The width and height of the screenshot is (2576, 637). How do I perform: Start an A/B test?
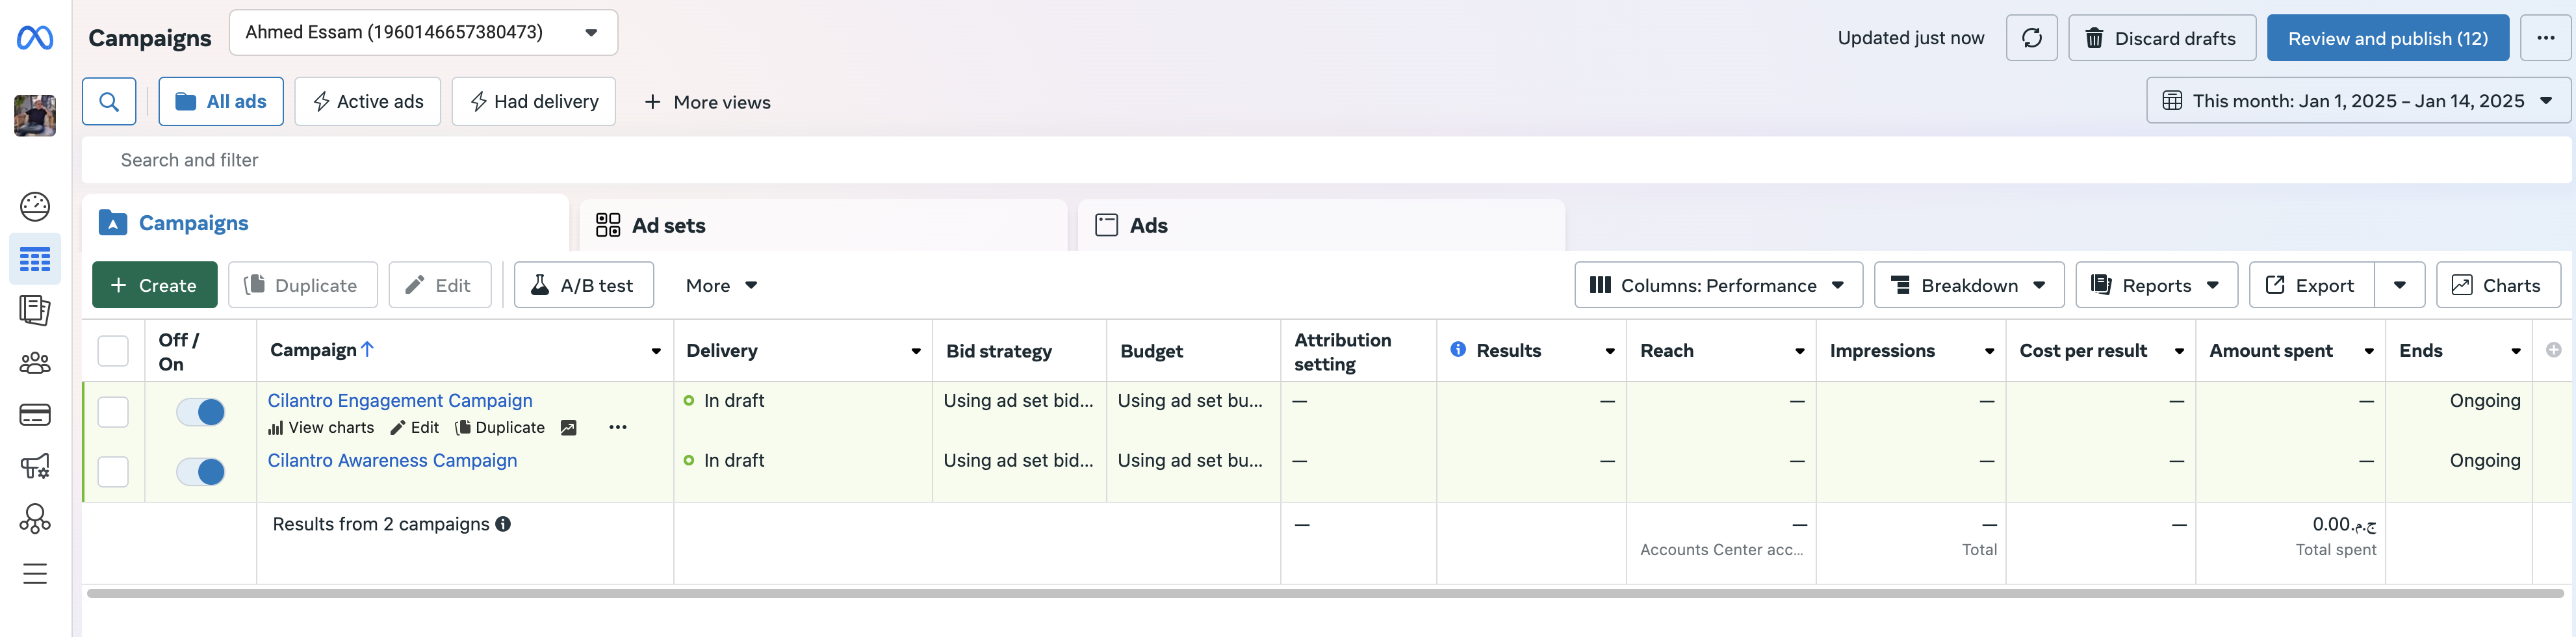583,285
